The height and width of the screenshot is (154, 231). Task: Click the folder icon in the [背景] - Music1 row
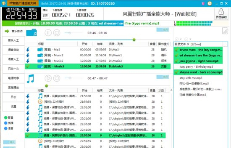[40, 55]
